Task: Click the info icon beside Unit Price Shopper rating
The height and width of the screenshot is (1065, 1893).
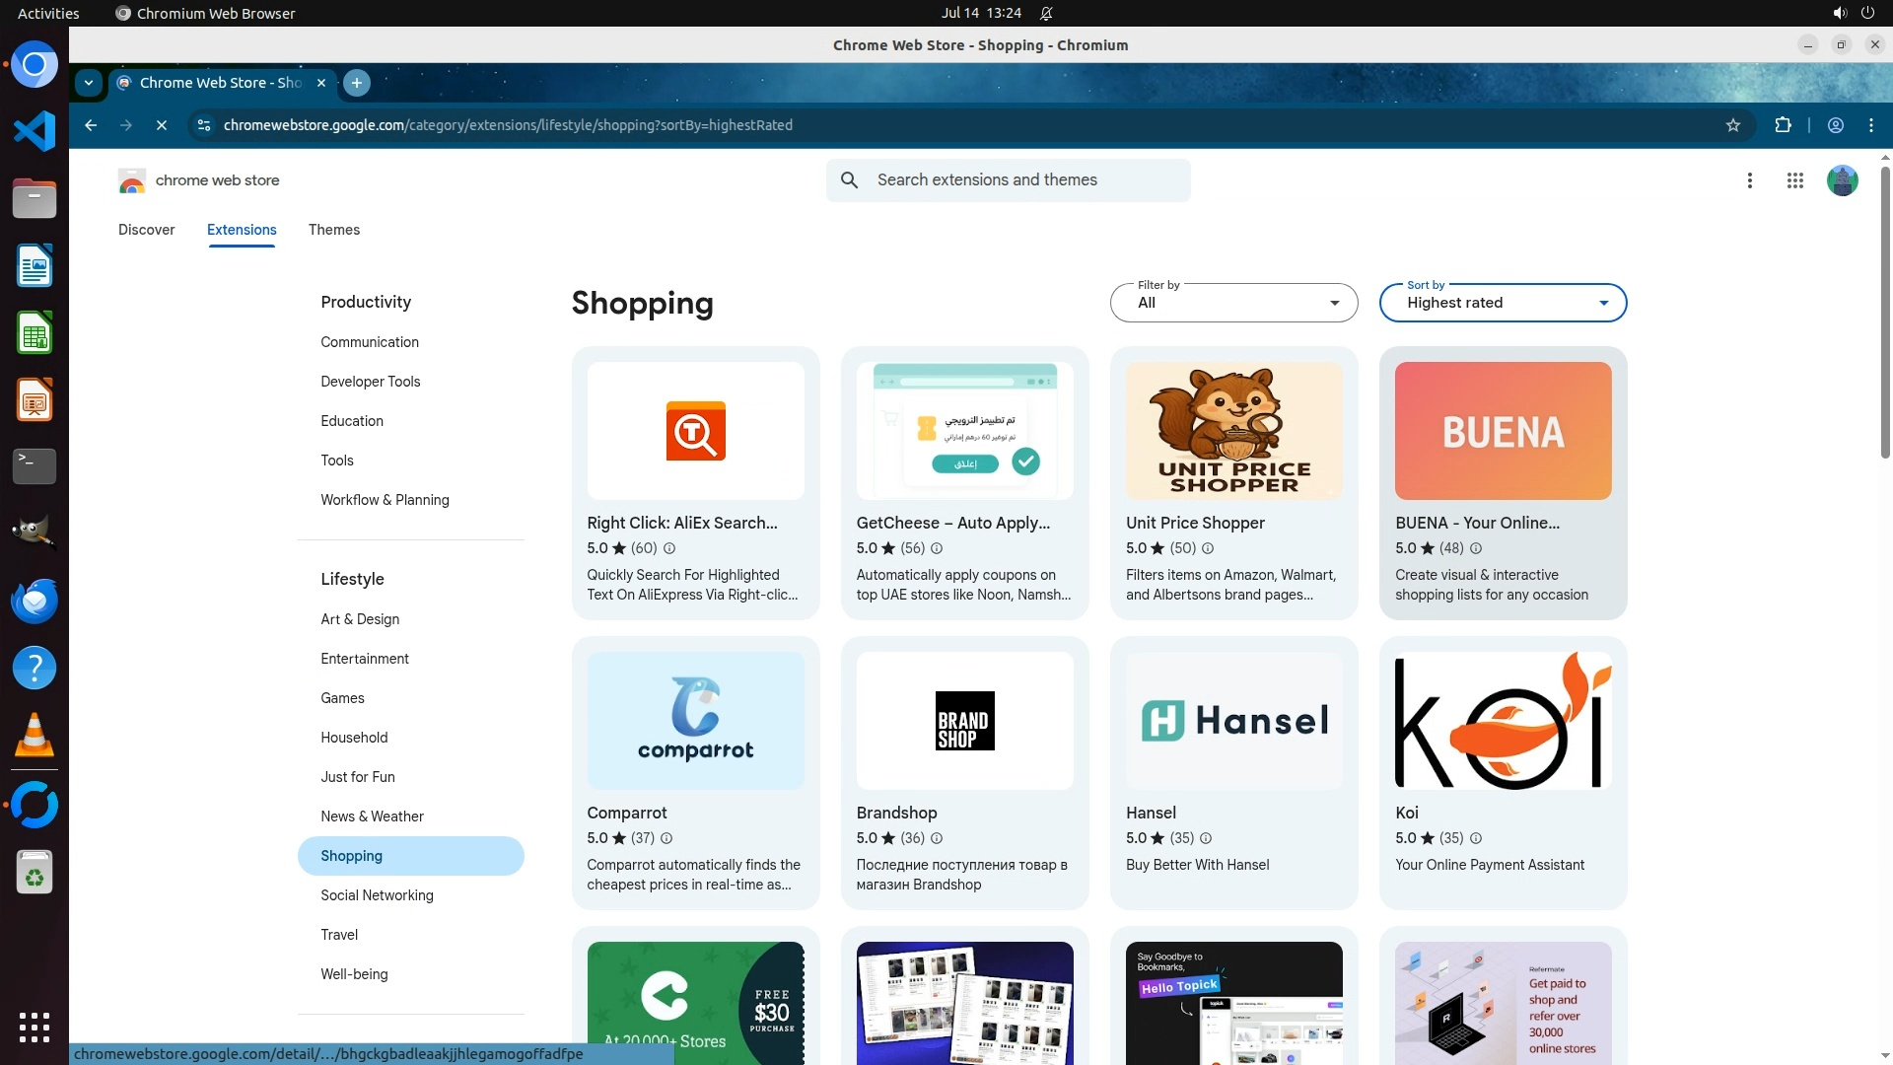Action: pyautogui.click(x=1207, y=548)
